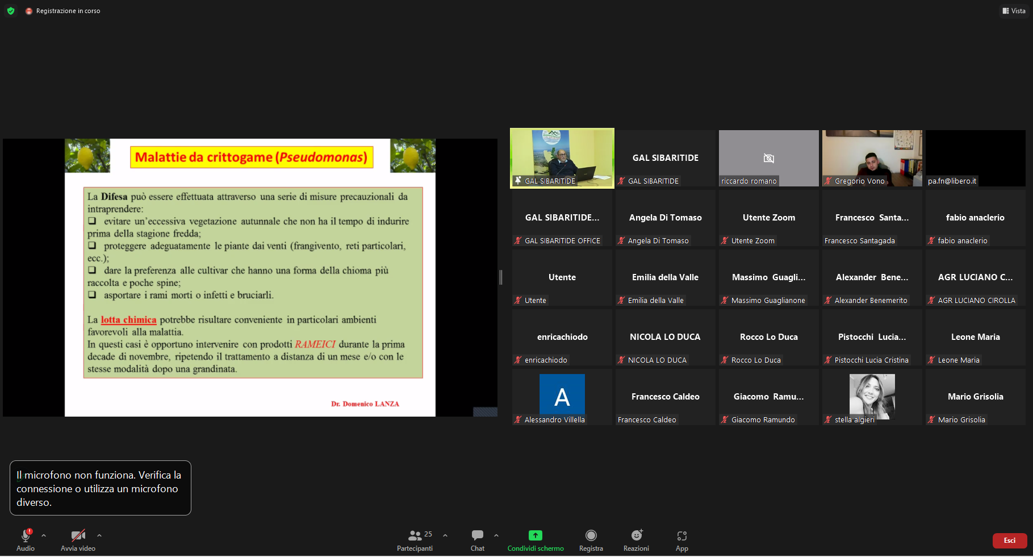Viewport: 1033px width, 557px height.
Task: Click enricachiodo muted mic icon
Action: click(518, 360)
